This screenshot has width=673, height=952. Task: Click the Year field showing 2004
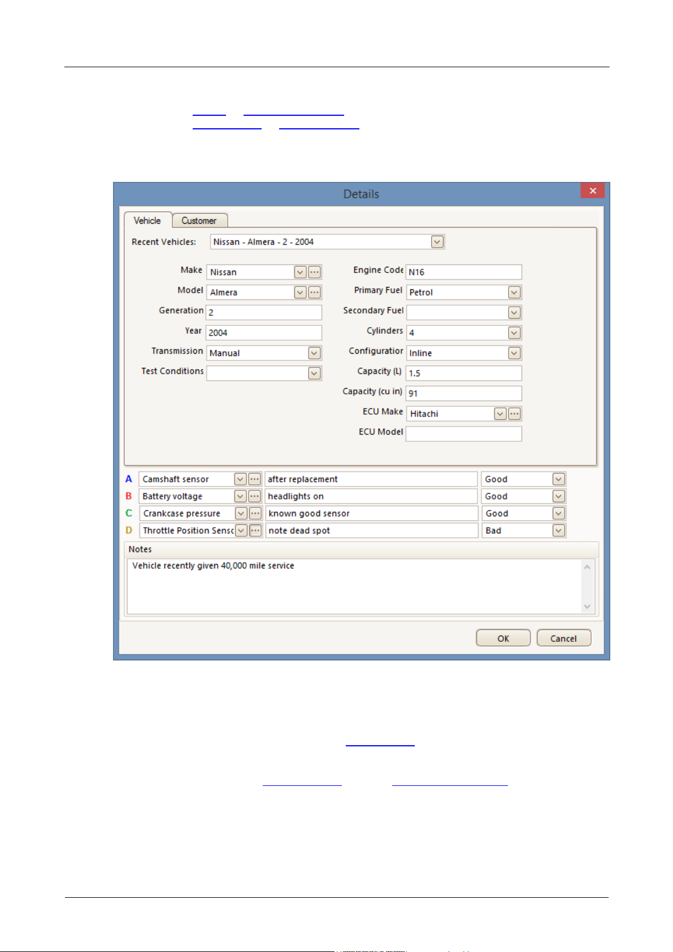(x=264, y=333)
